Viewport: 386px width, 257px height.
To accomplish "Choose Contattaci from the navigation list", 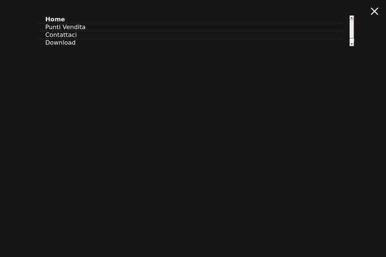I will pos(61,35).
